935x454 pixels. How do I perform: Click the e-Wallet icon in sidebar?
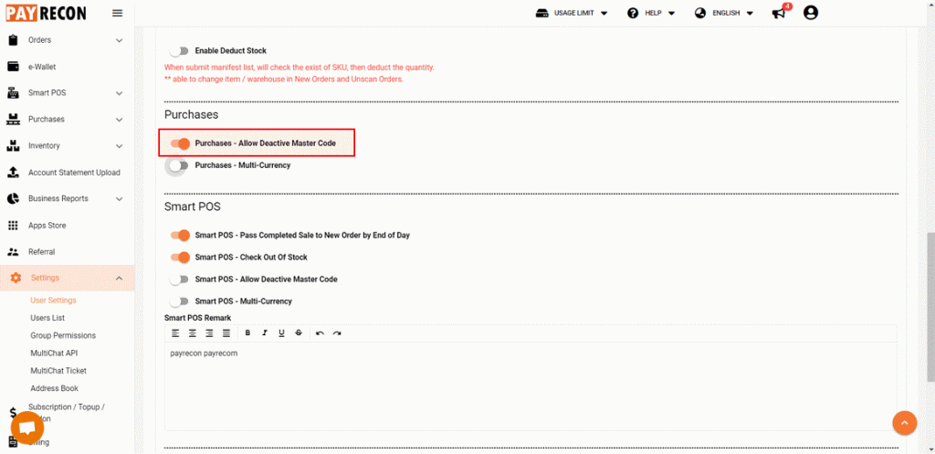[13, 67]
